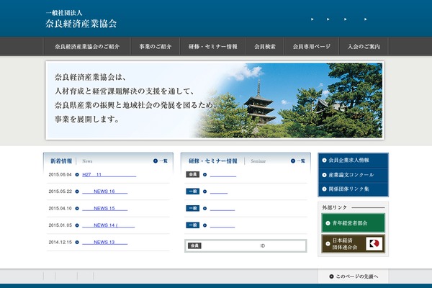Open 一覧 list link in 新着情報 panel

click(161, 161)
